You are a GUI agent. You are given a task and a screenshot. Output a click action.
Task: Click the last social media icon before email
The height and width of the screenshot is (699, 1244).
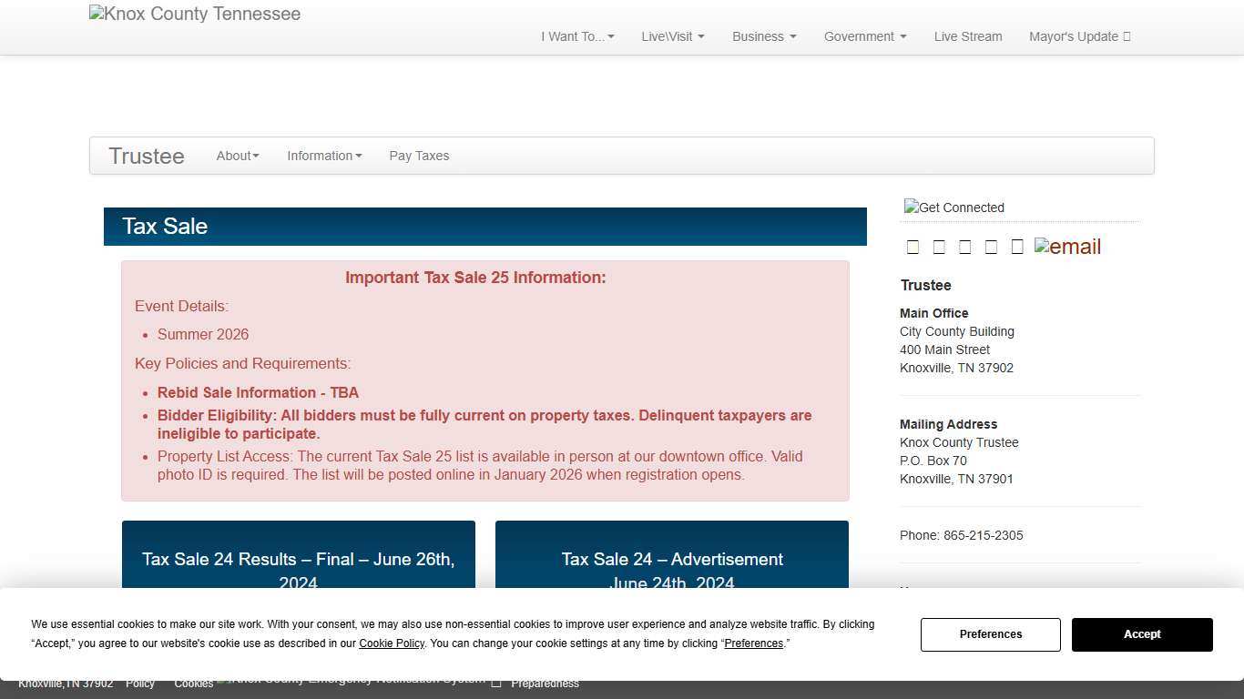[1017, 247]
